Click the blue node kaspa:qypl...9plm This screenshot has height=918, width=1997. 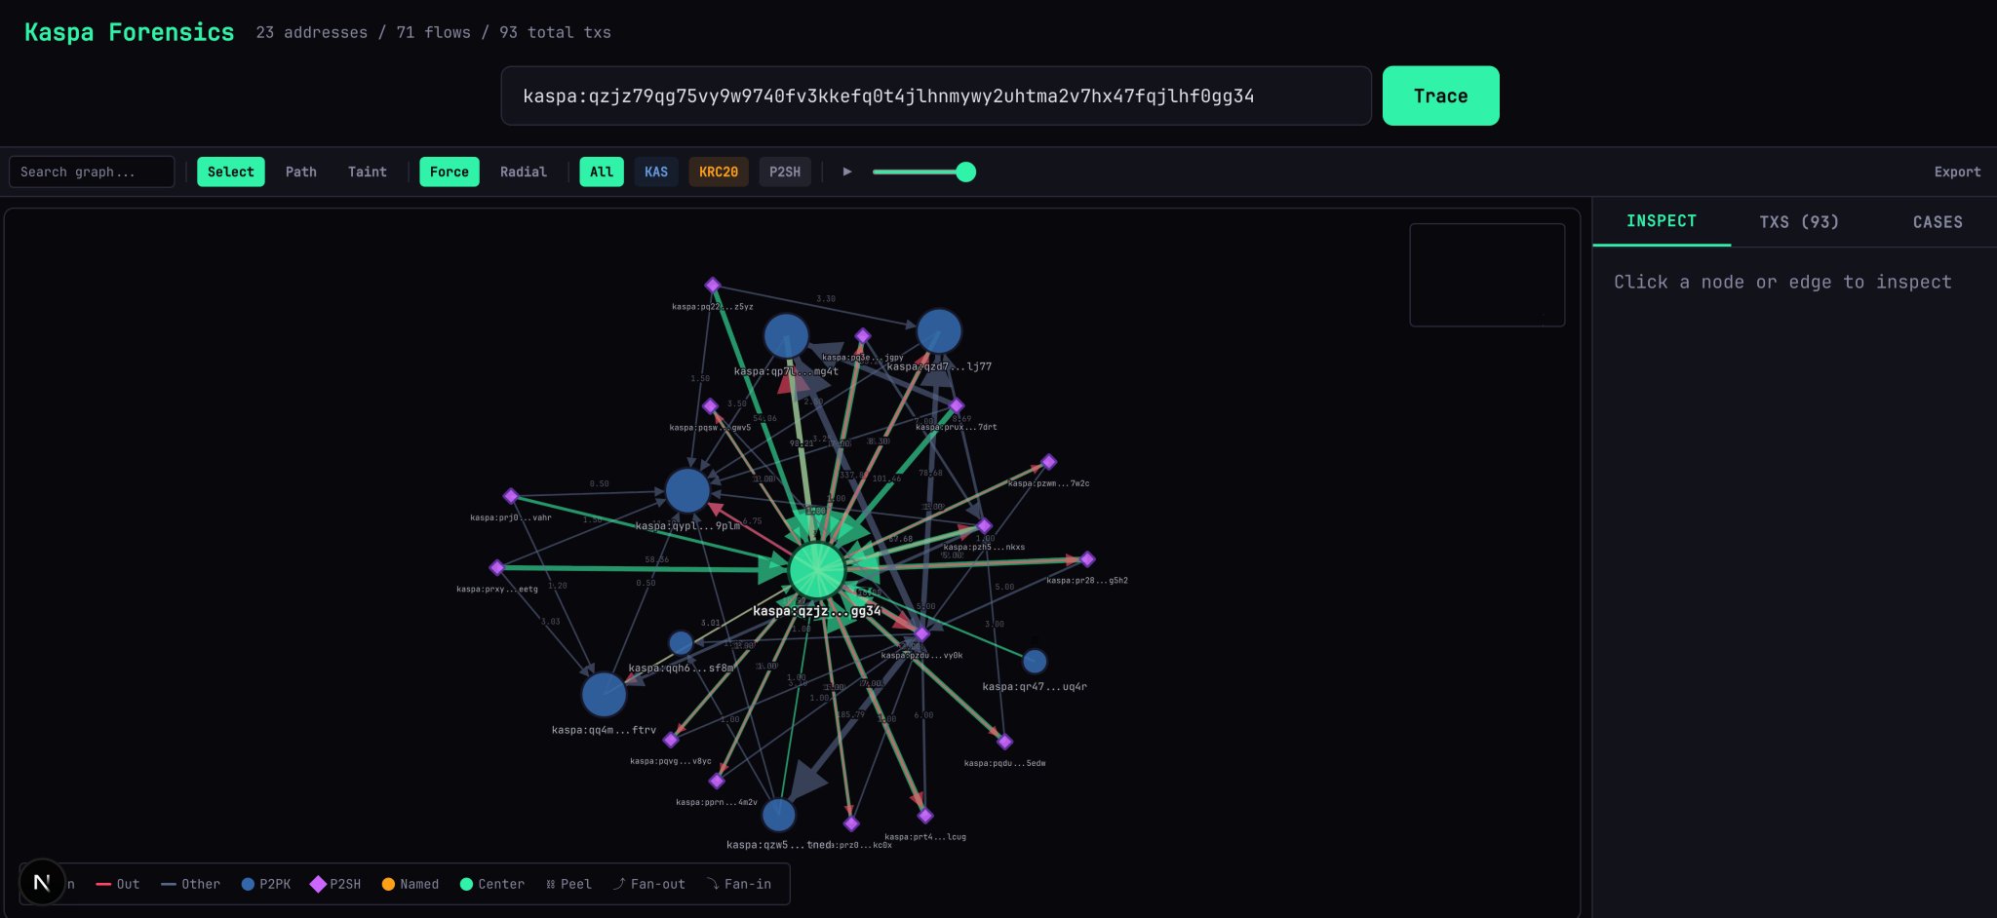687,490
